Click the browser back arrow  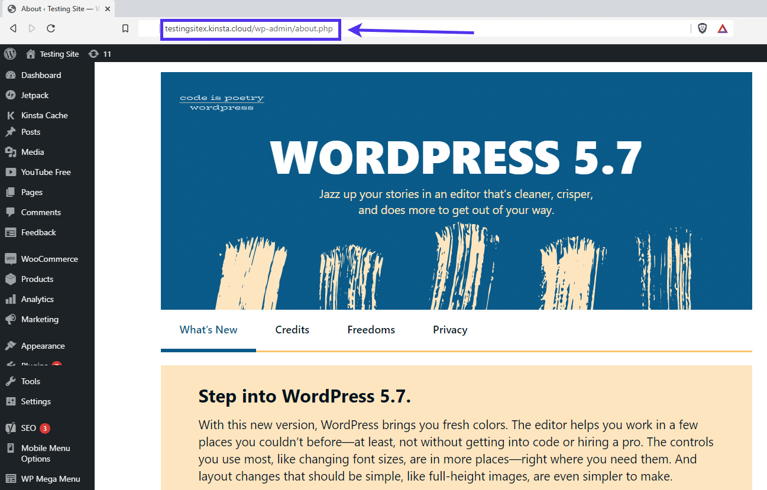click(13, 28)
